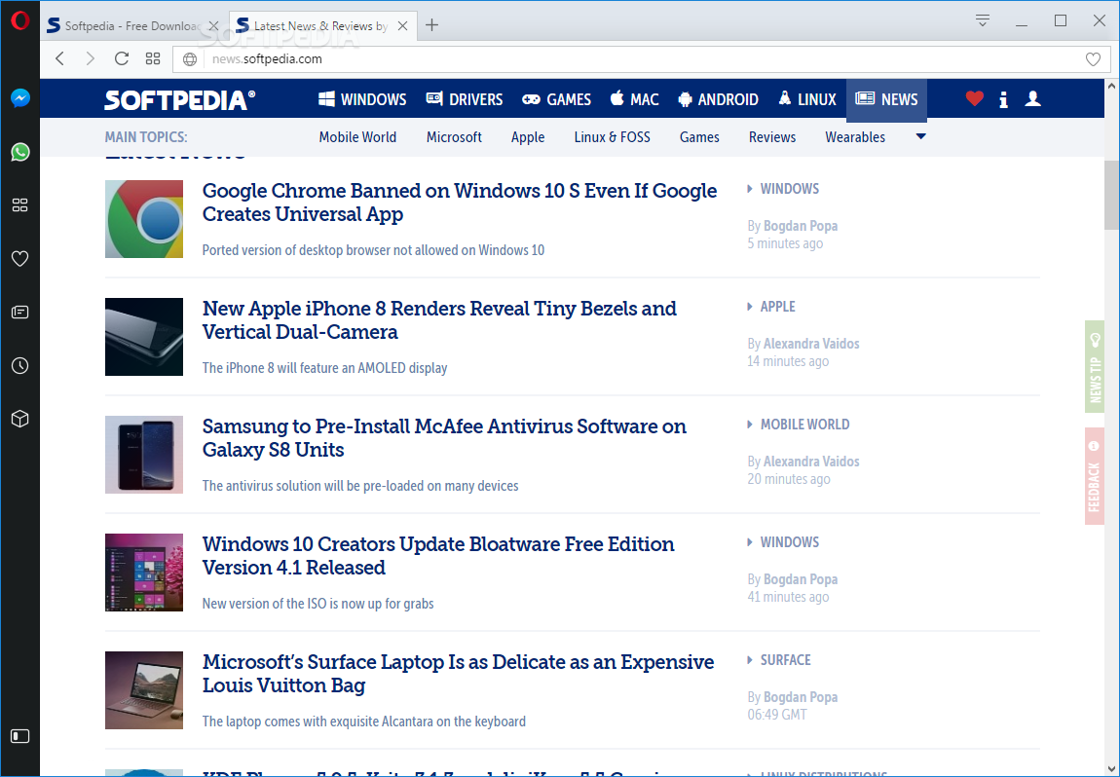Click the vertical scrollbar thumb

1111,195
